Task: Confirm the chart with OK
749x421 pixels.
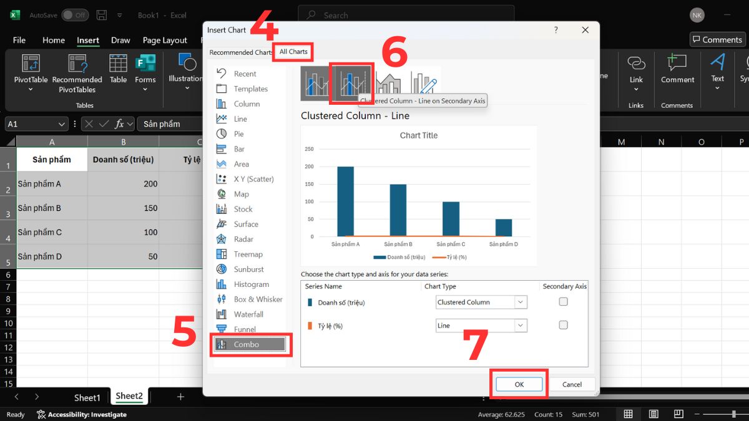Action: pos(519,384)
